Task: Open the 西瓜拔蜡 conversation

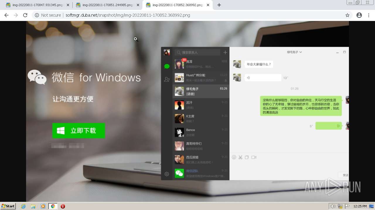Action: pos(201,160)
